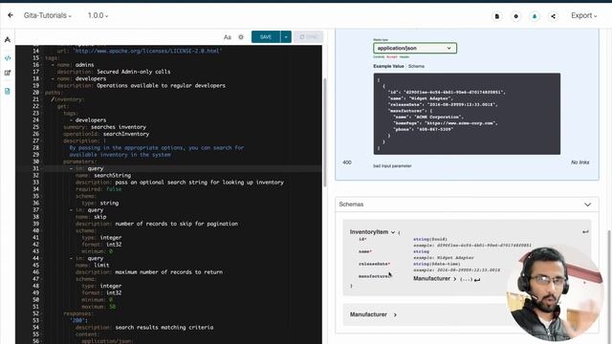This screenshot has width=612, height=344.
Task: Click the releaseDate property name
Action: click(373, 264)
